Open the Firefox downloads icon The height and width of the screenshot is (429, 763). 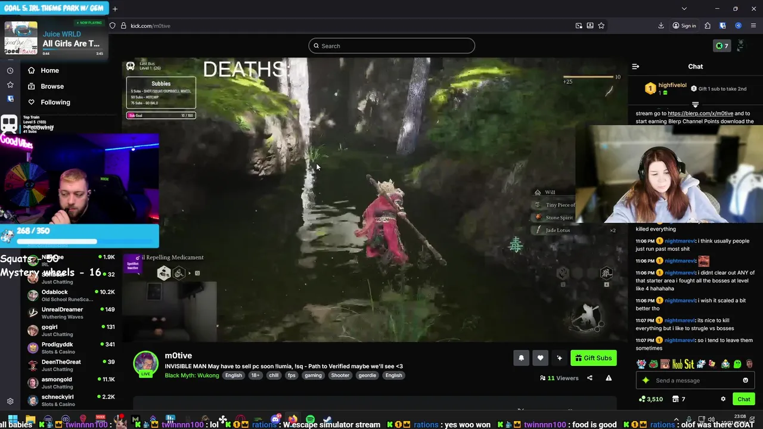click(x=660, y=26)
